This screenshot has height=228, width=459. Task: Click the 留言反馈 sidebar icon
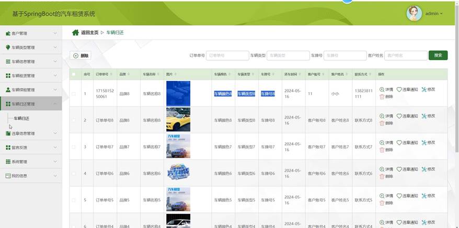click(x=8, y=147)
